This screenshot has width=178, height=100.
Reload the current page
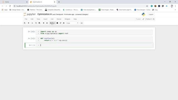click(10, 6)
